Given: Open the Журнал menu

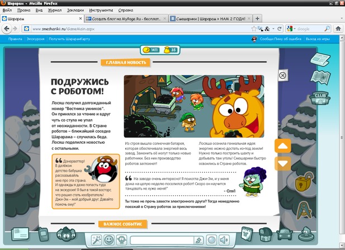Looking at the screenshot, I should coord(55,10).
